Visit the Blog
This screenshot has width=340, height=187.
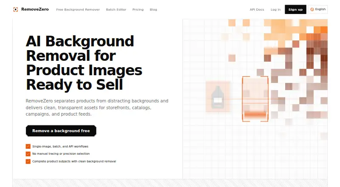[x=153, y=9]
